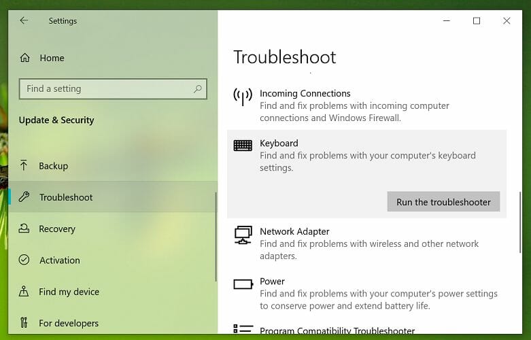The height and width of the screenshot is (340, 531).
Task: Focus the Find a setting search box
Action: coord(113,88)
